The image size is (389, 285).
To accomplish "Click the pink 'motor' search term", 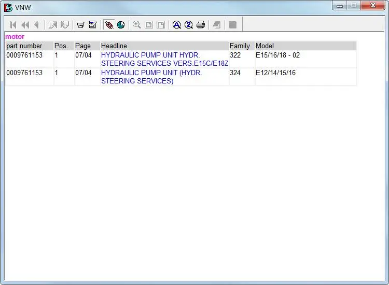I will pyautogui.click(x=15, y=37).
